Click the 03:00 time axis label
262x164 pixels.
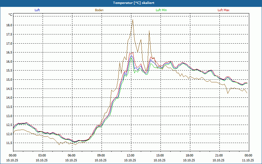point(42,155)
